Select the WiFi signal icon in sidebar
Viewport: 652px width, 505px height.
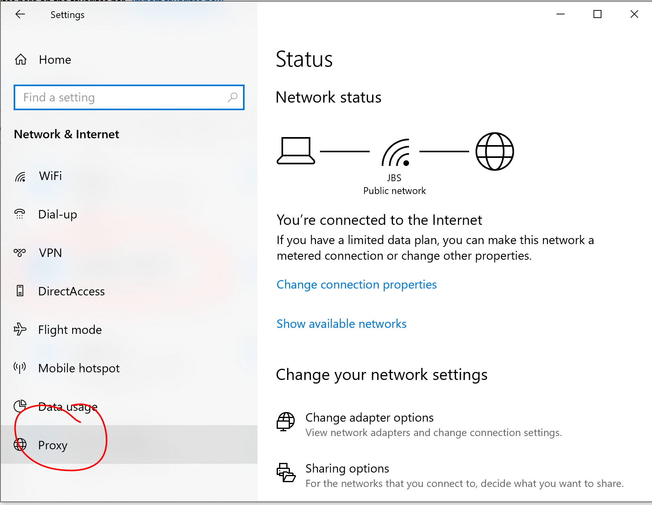(20, 176)
